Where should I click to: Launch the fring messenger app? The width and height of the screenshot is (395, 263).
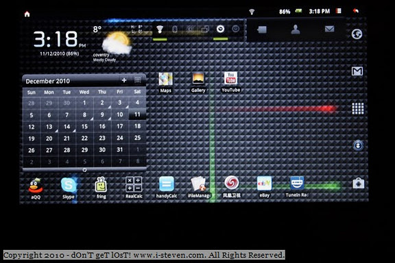101,188
